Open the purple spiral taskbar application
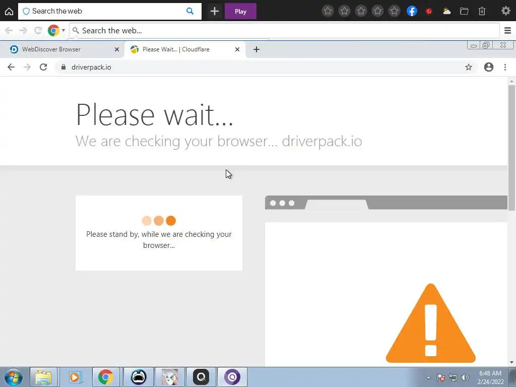The height and width of the screenshot is (387, 516). tap(232, 377)
